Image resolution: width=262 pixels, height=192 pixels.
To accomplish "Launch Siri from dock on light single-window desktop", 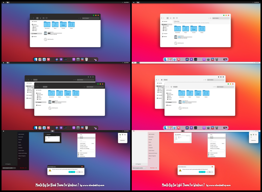I will pyautogui.click(x=187, y=59).
